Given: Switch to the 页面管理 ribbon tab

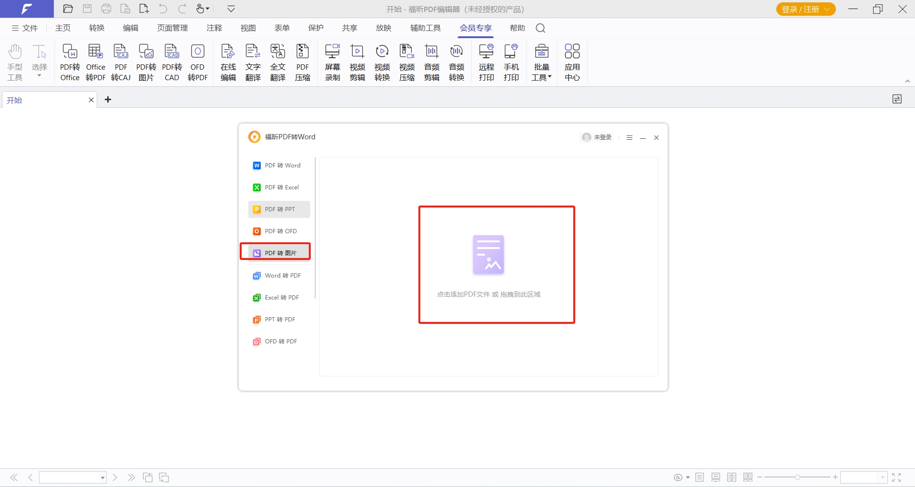Looking at the screenshot, I should [173, 28].
